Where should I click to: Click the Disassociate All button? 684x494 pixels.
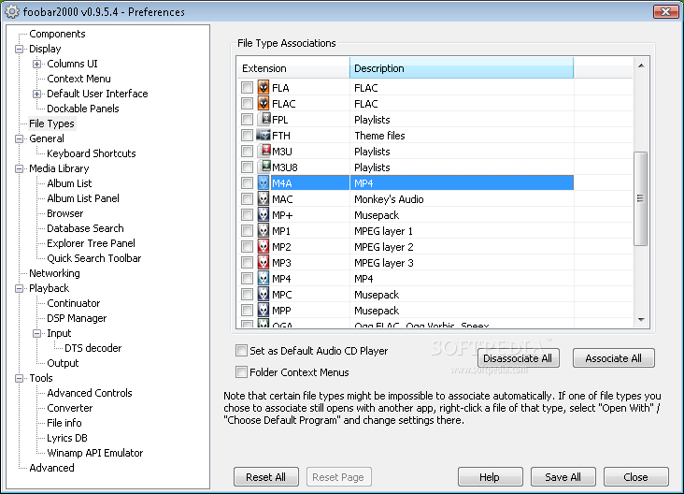(x=518, y=358)
